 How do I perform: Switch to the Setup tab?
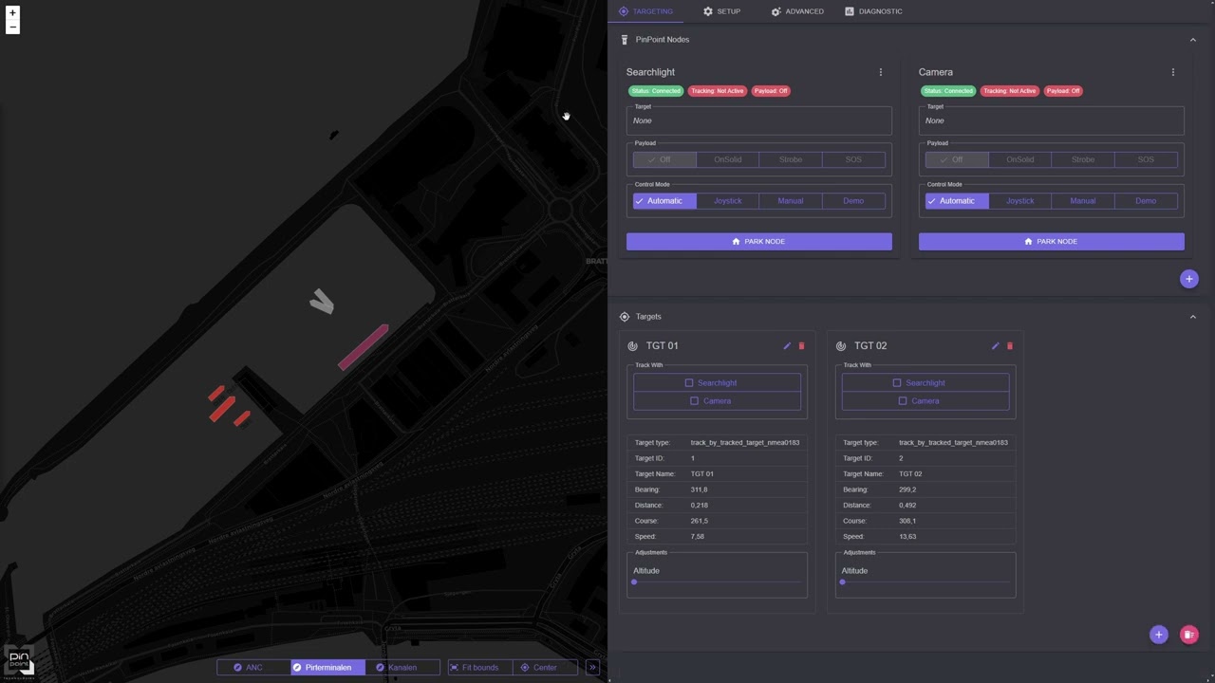(x=721, y=11)
